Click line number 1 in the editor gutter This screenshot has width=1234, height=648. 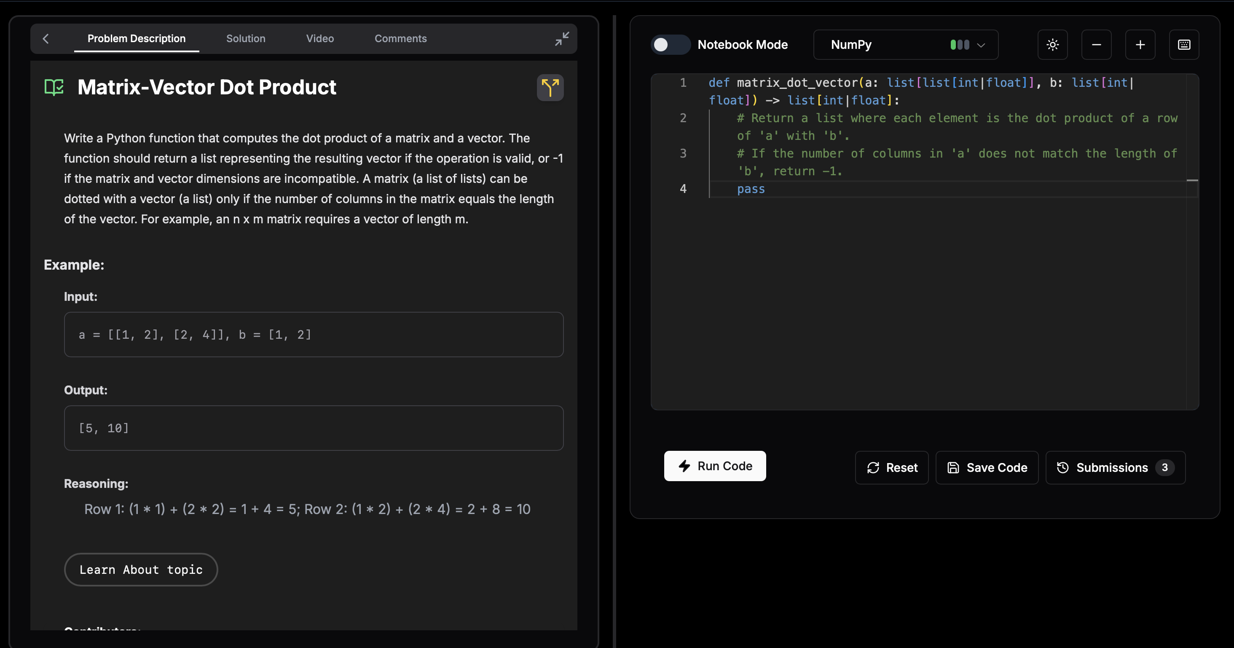pyautogui.click(x=683, y=83)
